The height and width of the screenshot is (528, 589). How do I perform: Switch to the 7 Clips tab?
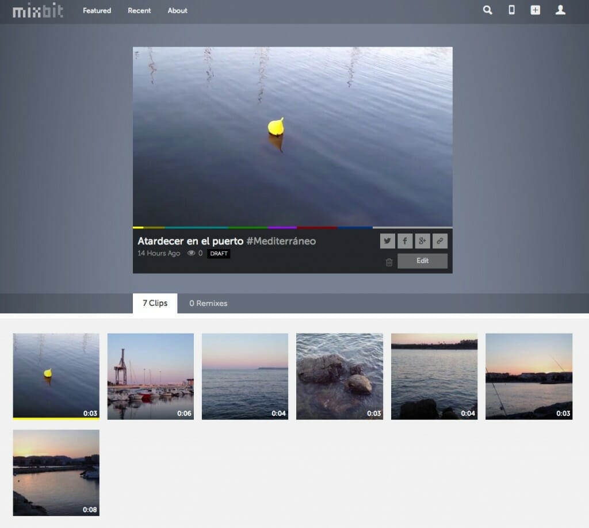click(154, 303)
